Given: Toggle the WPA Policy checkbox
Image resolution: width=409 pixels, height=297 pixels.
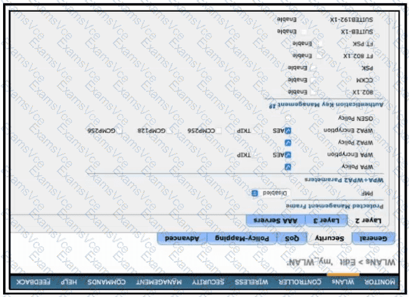Looking at the screenshot, I should point(288,167).
